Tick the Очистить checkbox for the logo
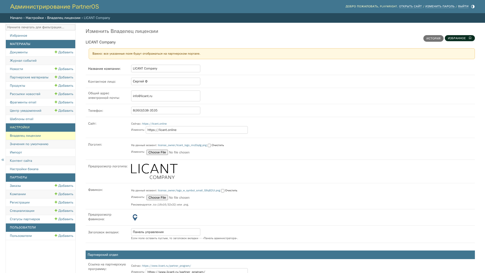The image size is (485, 273). click(209, 146)
